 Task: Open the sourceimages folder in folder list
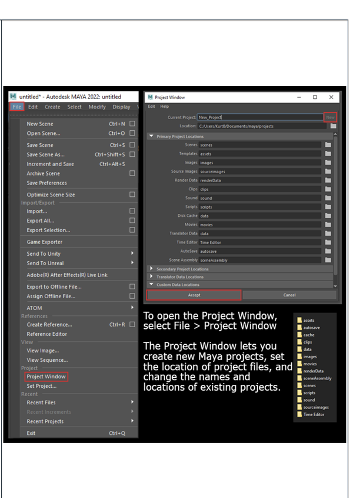[313, 407]
